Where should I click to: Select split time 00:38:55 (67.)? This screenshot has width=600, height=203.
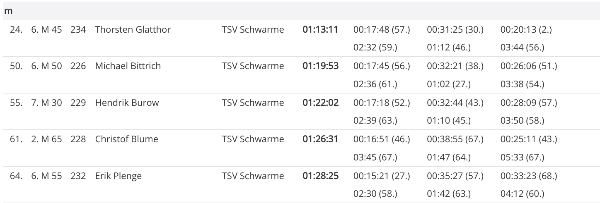pyautogui.click(x=455, y=139)
